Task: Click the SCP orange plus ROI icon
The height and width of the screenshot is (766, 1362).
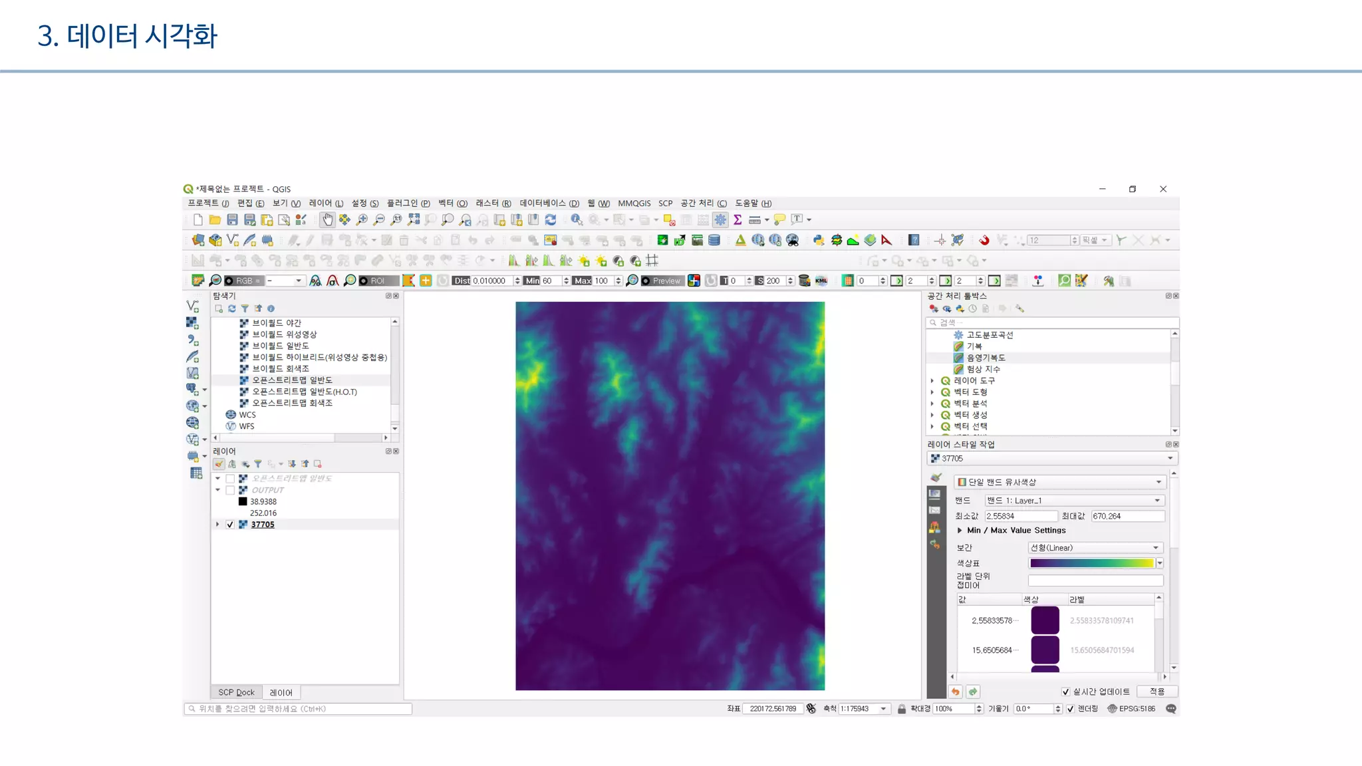Action: tap(426, 281)
